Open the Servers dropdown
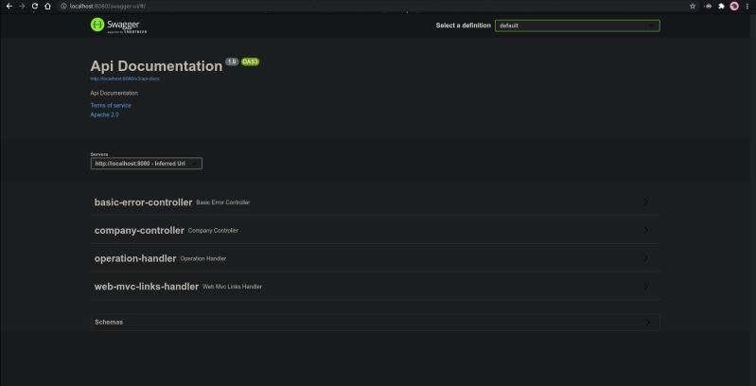Image resolution: width=756 pixels, height=386 pixels. tap(146, 164)
